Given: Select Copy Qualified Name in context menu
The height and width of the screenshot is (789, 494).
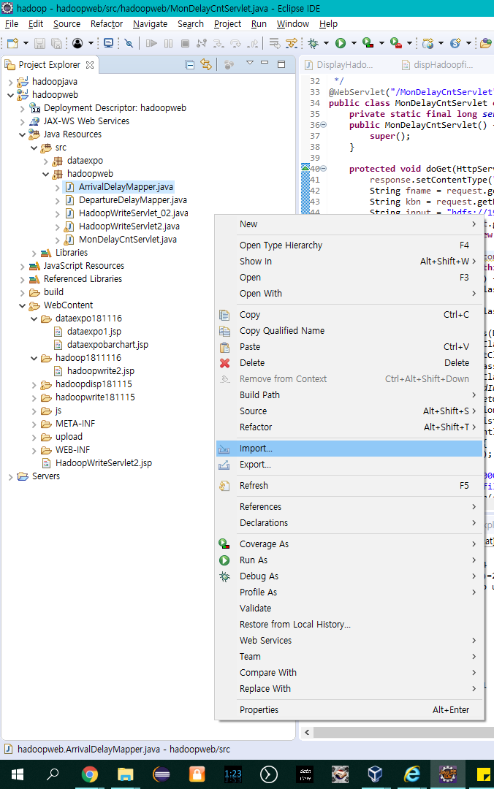Looking at the screenshot, I should (349, 331).
